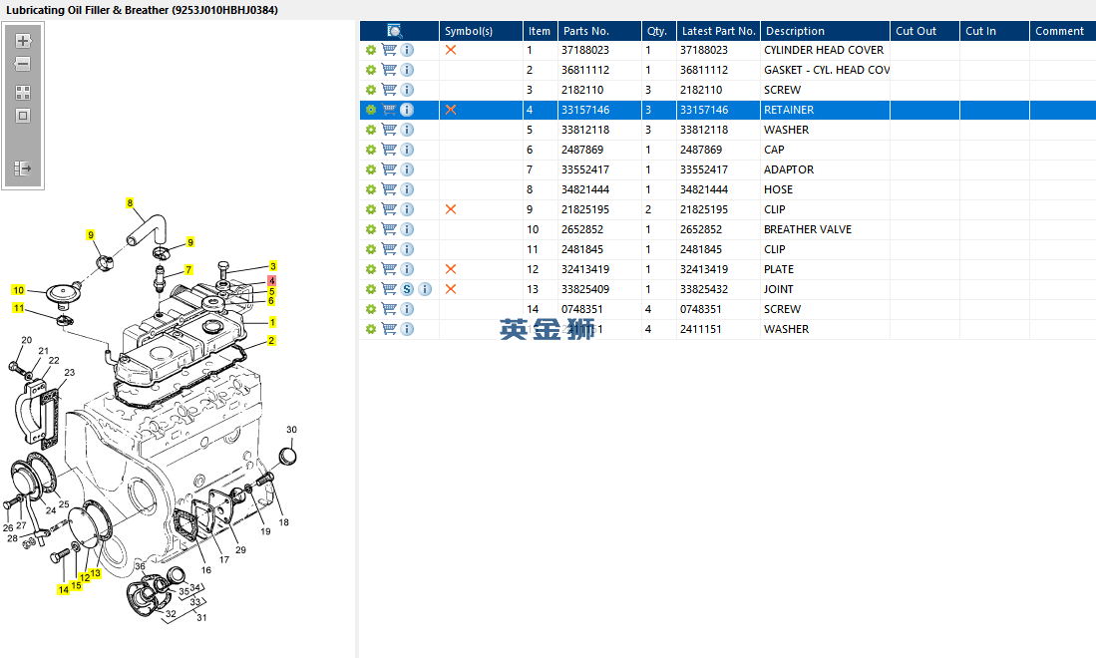1096x658 pixels.
Task: Select callout 1 on the diagram
Action: click(272, 322)
